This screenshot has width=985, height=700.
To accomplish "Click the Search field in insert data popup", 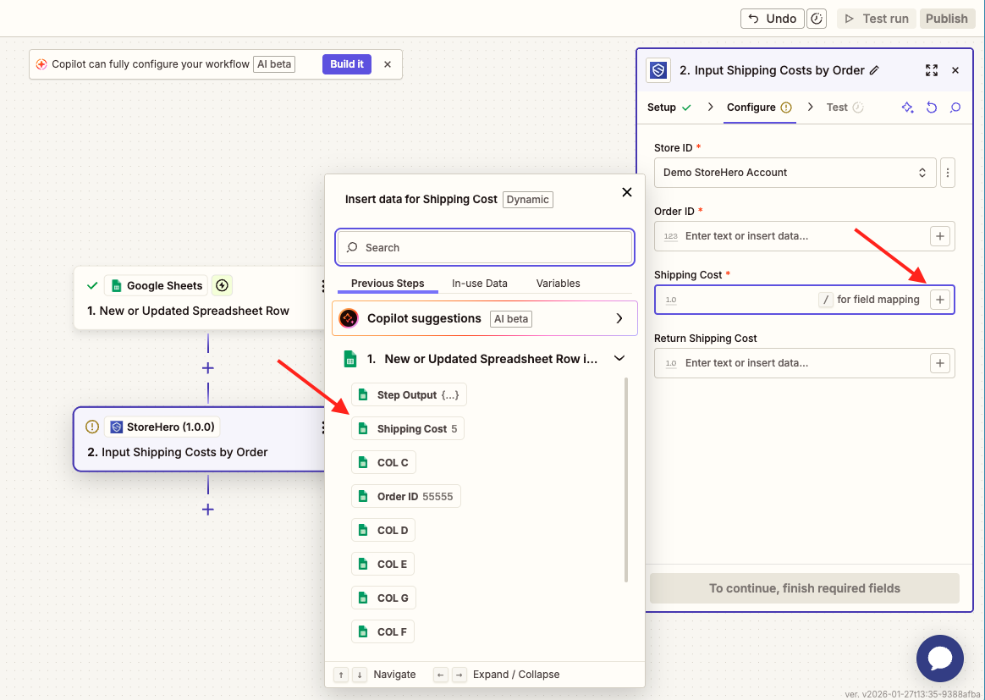I will point(485,248).
